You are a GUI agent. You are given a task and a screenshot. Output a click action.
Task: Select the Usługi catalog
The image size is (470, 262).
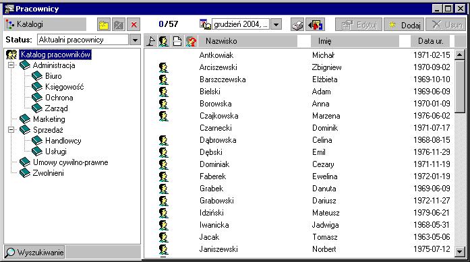56,152
